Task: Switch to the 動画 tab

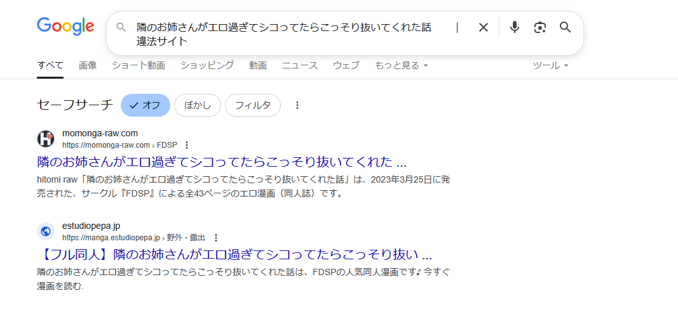Action: pyautogui.click(x=258, y=65)
